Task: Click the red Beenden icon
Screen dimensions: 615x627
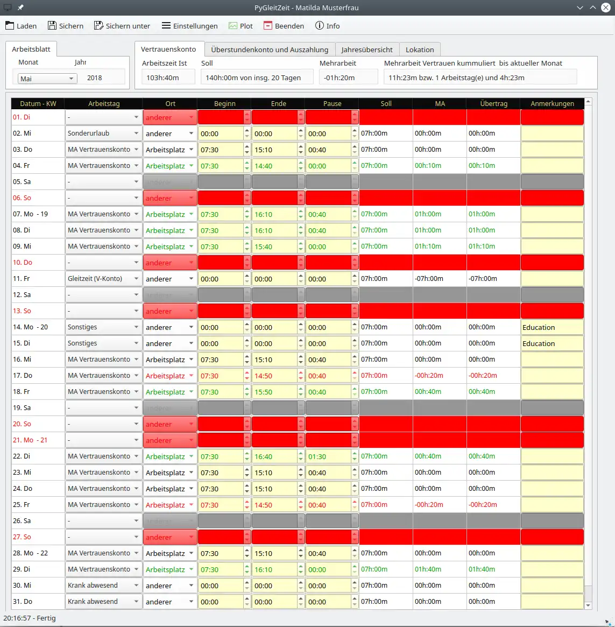Action: click(267, 26)
